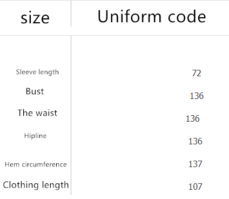This screenshot has height=199, width=229.
Task: Click the word 'Uniform' in header
Action: pyautogui.click(x=130, y=16)
